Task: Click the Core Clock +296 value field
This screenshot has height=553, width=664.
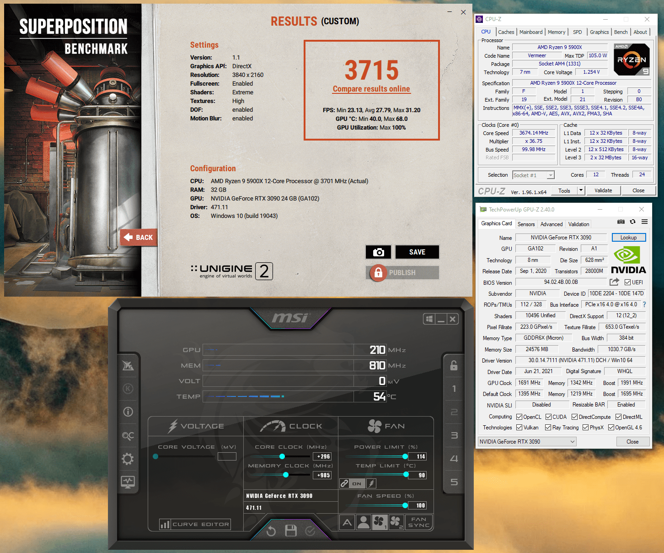Action: pos(322,456)
